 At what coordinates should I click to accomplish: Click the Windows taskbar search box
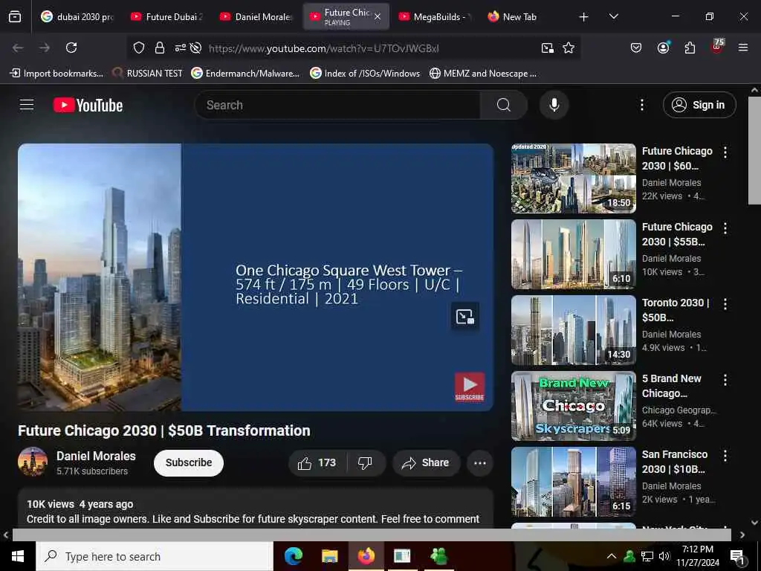155,556
